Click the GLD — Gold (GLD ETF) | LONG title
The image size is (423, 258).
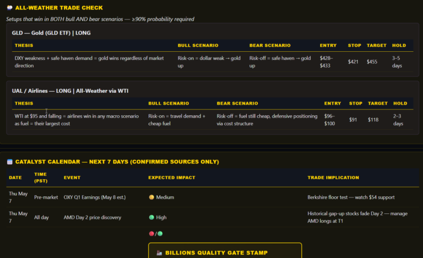(x=51, y=33)
